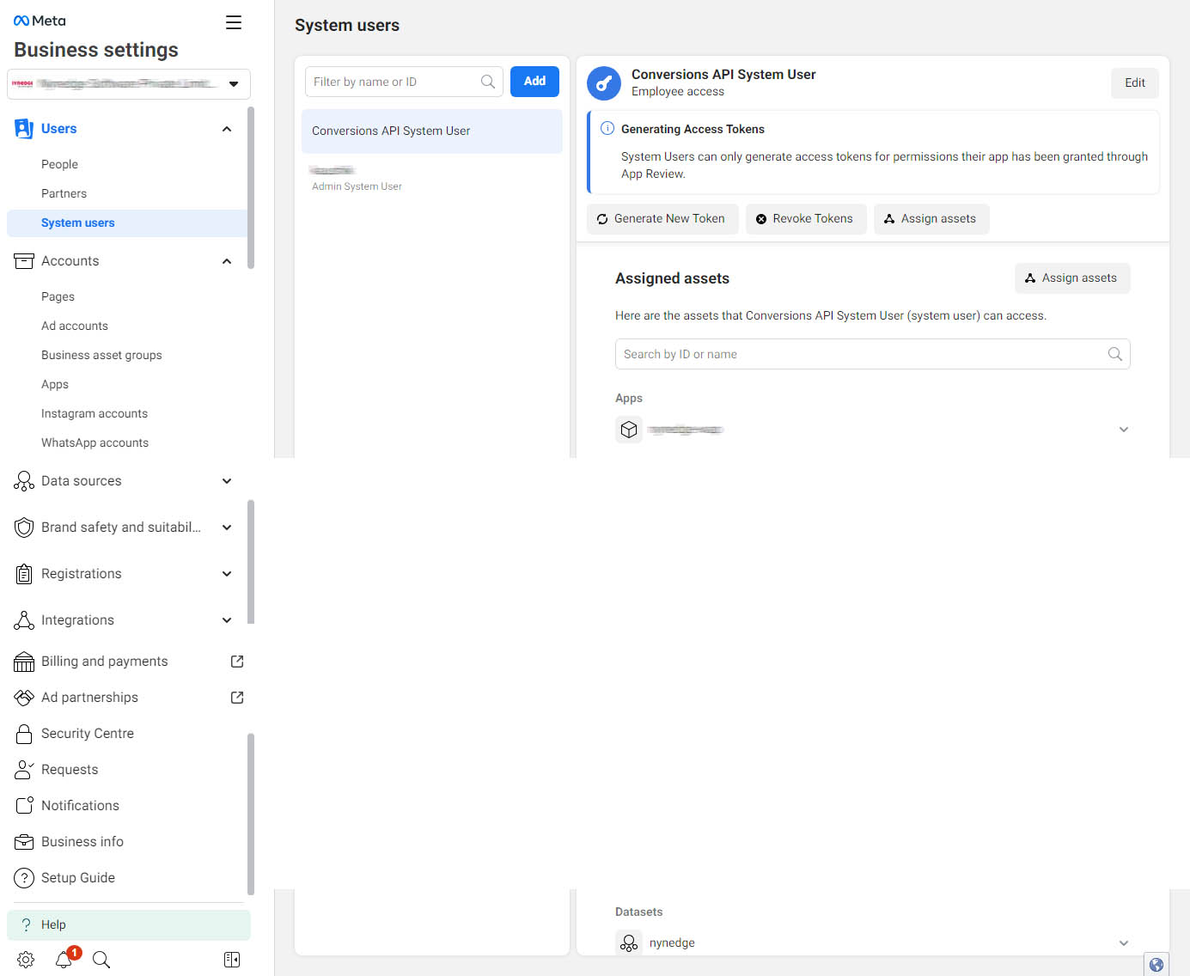
Task: Go to Apps under Accounts
Action: 55,384
